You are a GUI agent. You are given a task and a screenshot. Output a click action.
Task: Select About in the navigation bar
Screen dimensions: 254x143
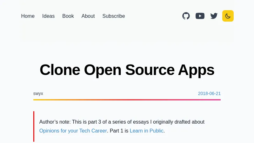(x=88, y=16)
